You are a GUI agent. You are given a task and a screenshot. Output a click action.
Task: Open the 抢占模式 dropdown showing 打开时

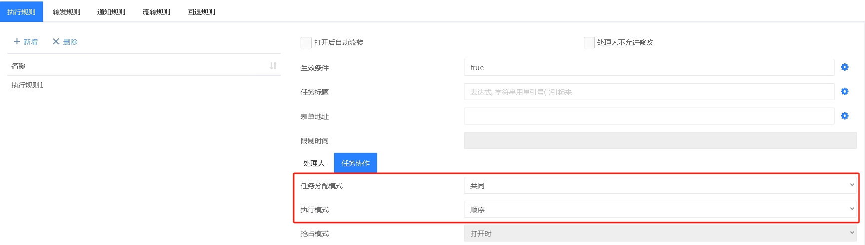[660, 234]
